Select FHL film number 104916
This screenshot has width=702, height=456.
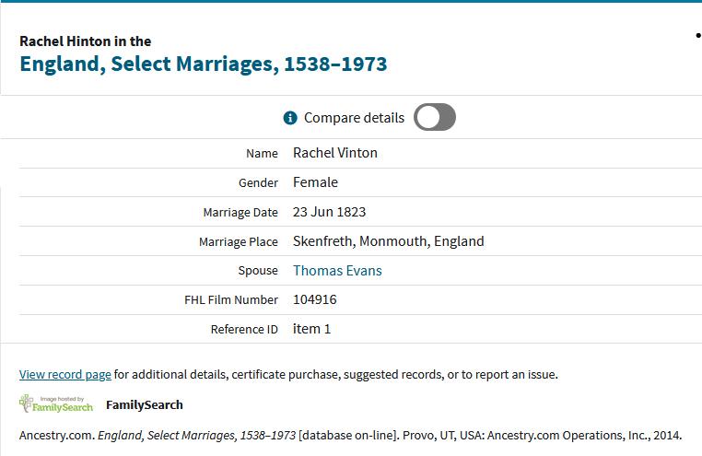coord(315,300)
